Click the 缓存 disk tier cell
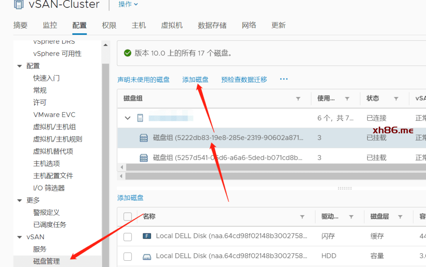This screenshot has width=426, height=267. (377, 236)
